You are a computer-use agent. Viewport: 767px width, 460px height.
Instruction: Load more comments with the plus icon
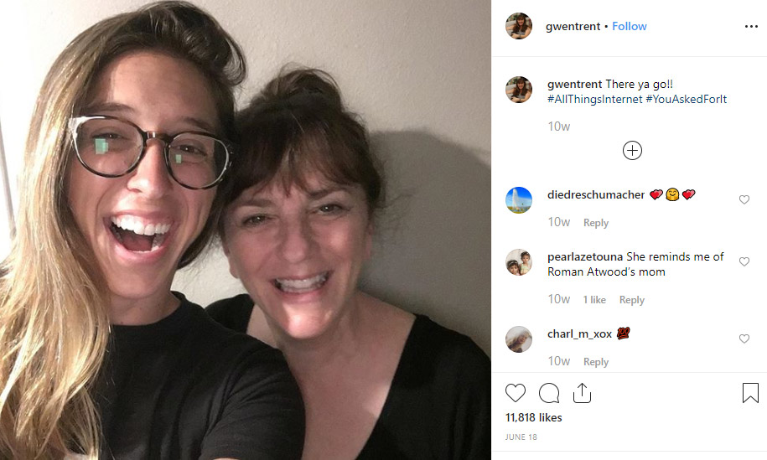tap(632, 151)
